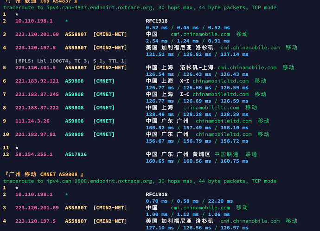
Task: Select latency value 127.10 ms
Action: 160,228
